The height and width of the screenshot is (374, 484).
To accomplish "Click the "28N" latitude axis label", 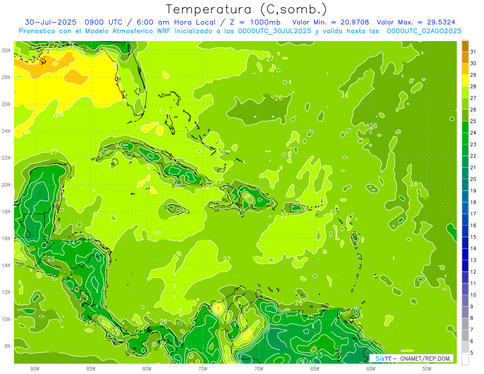I will click(6, 77).
